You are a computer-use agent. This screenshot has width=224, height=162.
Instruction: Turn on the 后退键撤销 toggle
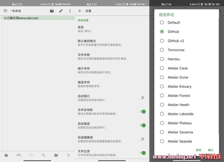(141, 139)
